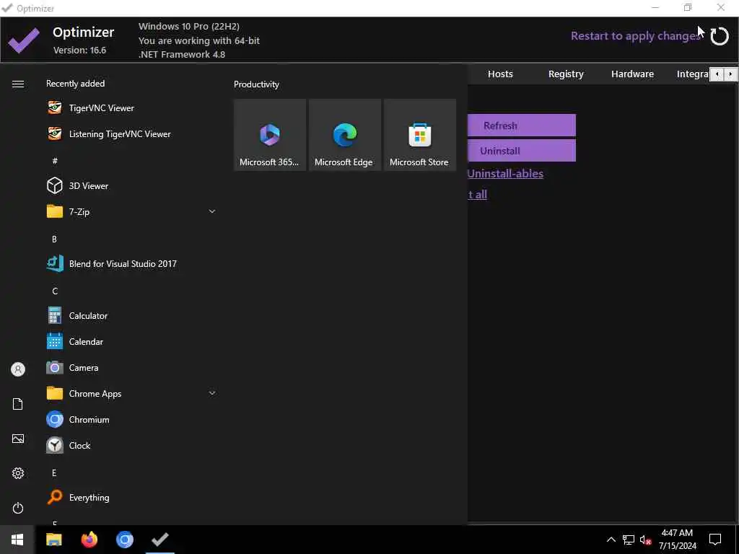
Task: Open Blend for Visual Studio 2017
Action: [131, 264]
